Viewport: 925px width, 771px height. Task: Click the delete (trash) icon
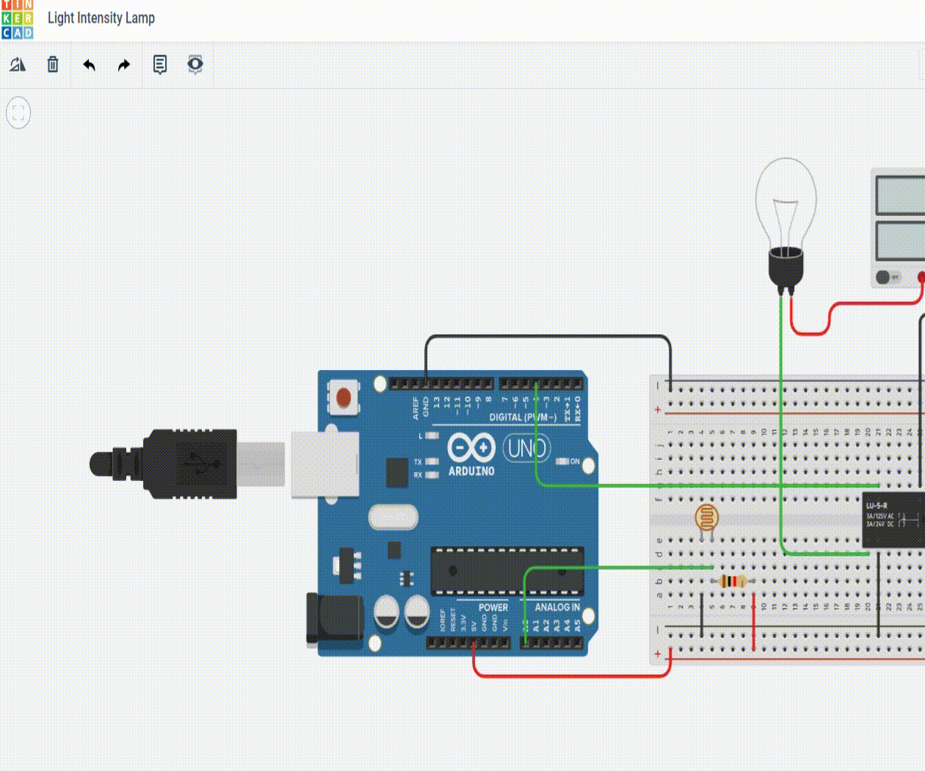[52, 65]
